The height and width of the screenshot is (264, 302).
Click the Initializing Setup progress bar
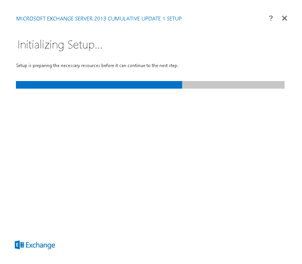click(150, 85)
